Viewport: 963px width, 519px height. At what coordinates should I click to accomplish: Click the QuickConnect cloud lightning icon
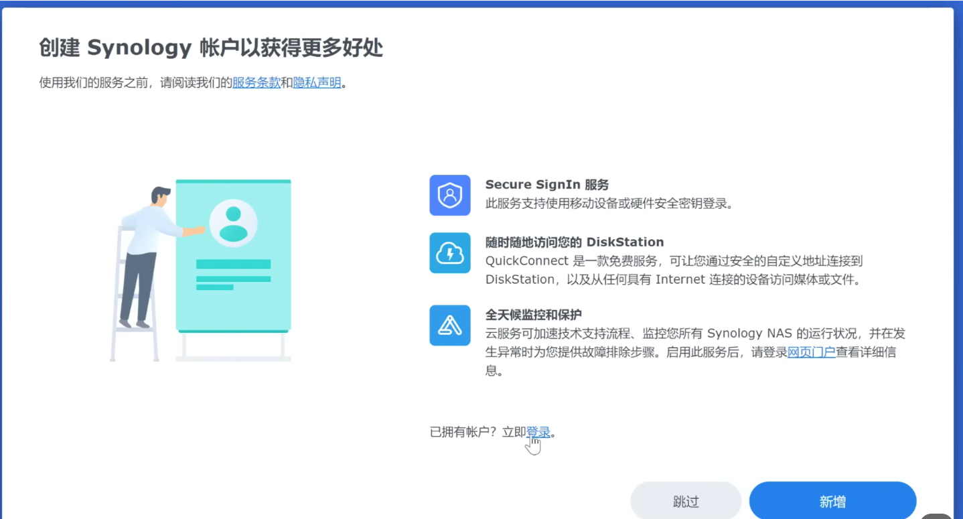tap(449, 253)
